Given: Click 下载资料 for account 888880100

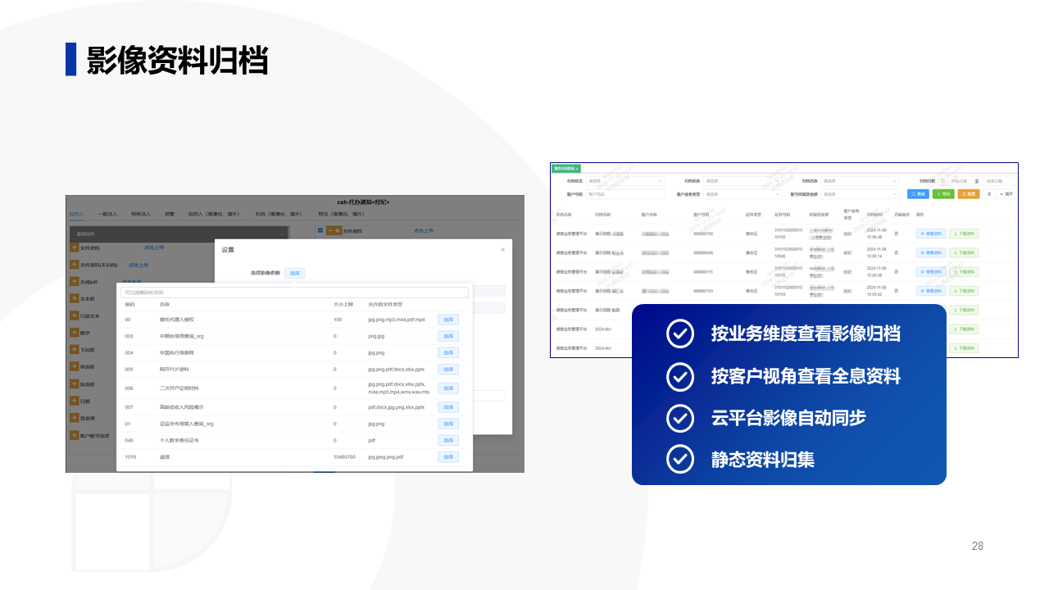Looking at the screenshot, I should [963, 234].
